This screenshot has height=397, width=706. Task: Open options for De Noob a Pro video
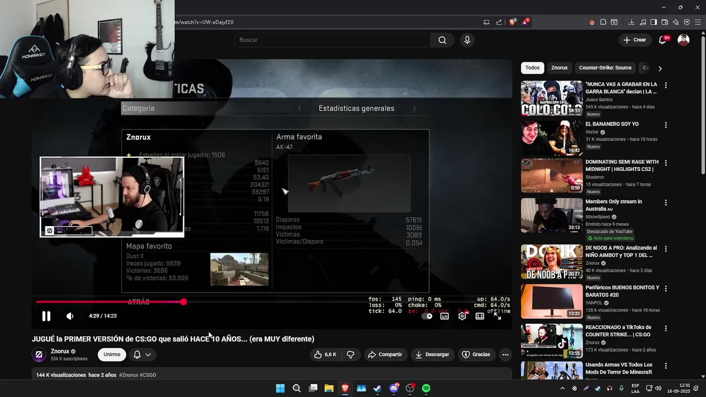tap(666, 249)
